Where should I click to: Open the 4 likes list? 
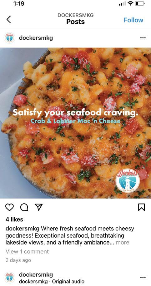tap(14, 219)
